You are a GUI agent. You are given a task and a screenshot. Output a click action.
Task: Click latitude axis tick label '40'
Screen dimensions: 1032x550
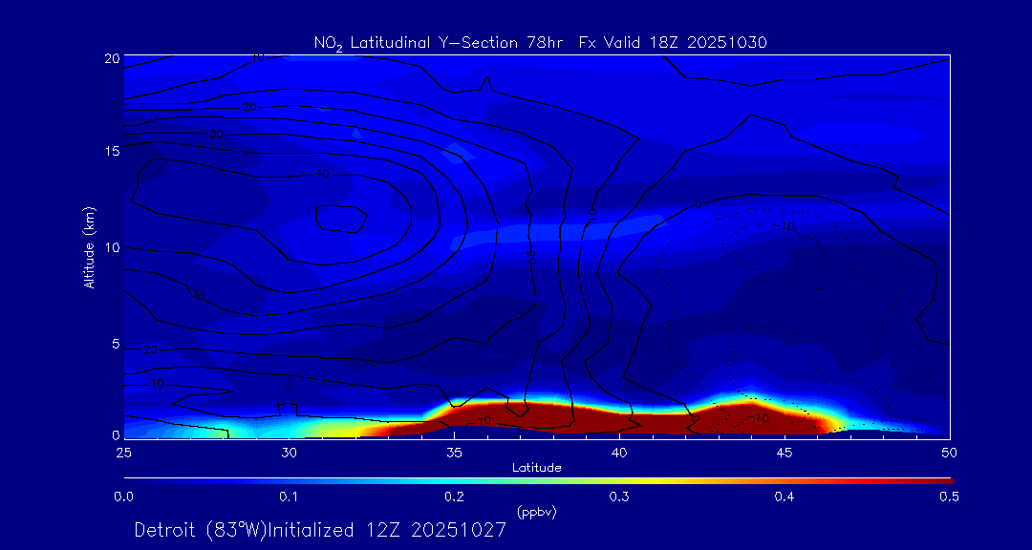(618, 453)
